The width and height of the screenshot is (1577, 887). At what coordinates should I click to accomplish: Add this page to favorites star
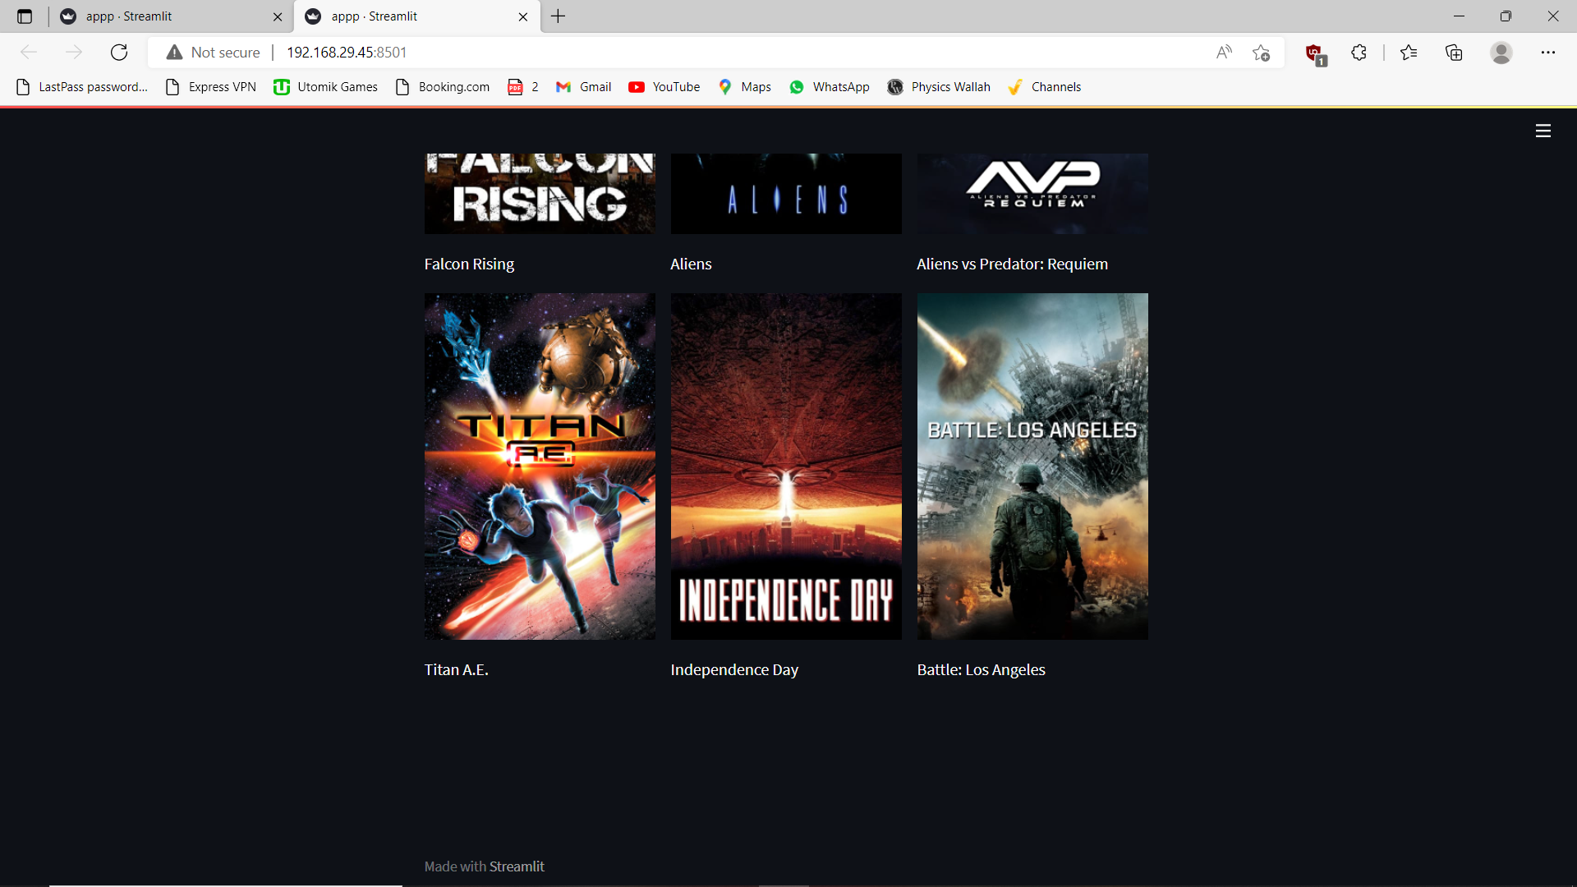point(1261,53)
